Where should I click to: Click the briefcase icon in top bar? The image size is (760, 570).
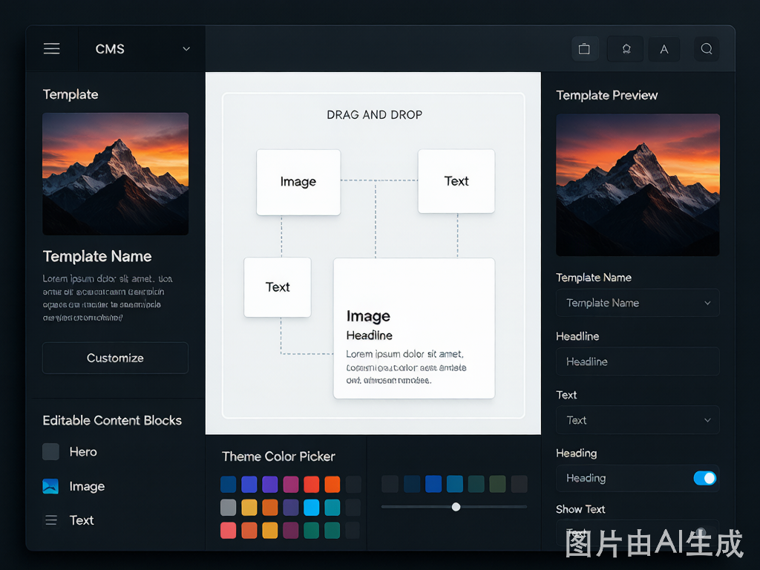pos(585,49)
